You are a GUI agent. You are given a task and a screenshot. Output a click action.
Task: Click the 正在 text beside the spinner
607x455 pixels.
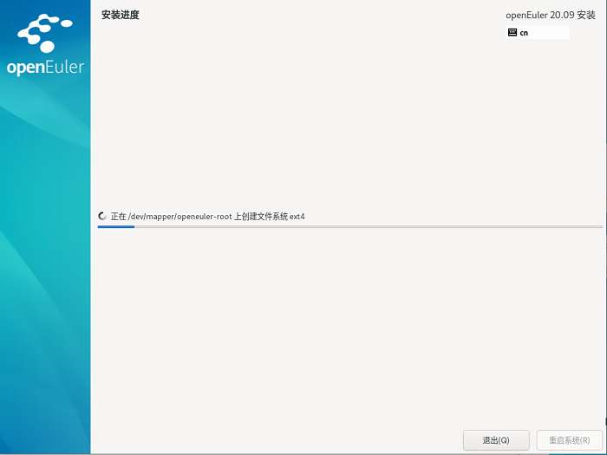pyautogui.click(x=118, y=216)
